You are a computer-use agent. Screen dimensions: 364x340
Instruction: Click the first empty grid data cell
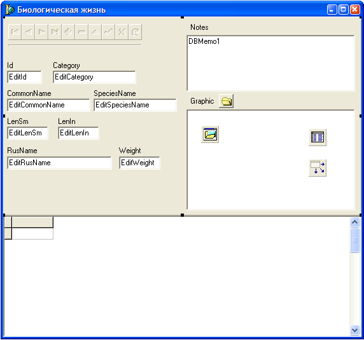(x=32, y=233)
